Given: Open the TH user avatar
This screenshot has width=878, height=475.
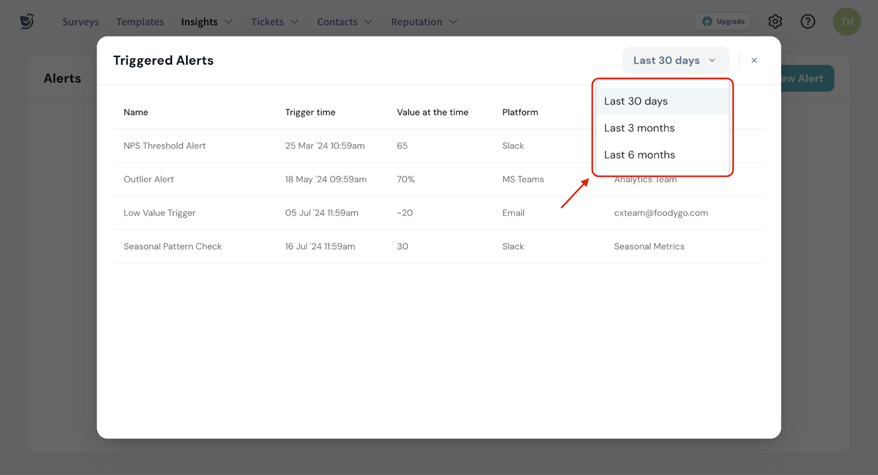Looking at the screenshot, I should point(847,21).
